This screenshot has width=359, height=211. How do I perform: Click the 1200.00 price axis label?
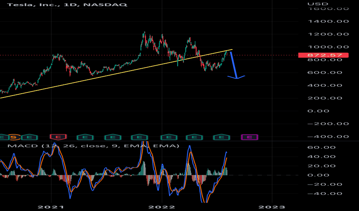(x=328, y=34)
